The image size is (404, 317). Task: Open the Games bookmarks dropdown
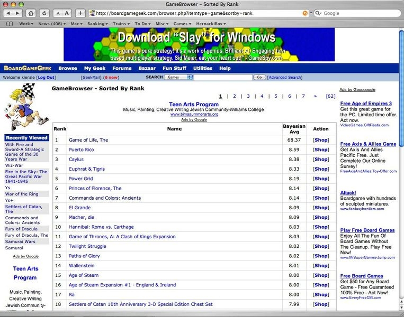(x=182, y=24)
